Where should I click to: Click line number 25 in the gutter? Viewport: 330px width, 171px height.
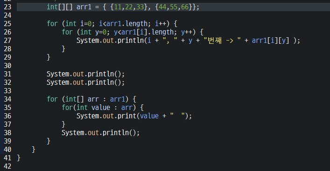[7, 24]
